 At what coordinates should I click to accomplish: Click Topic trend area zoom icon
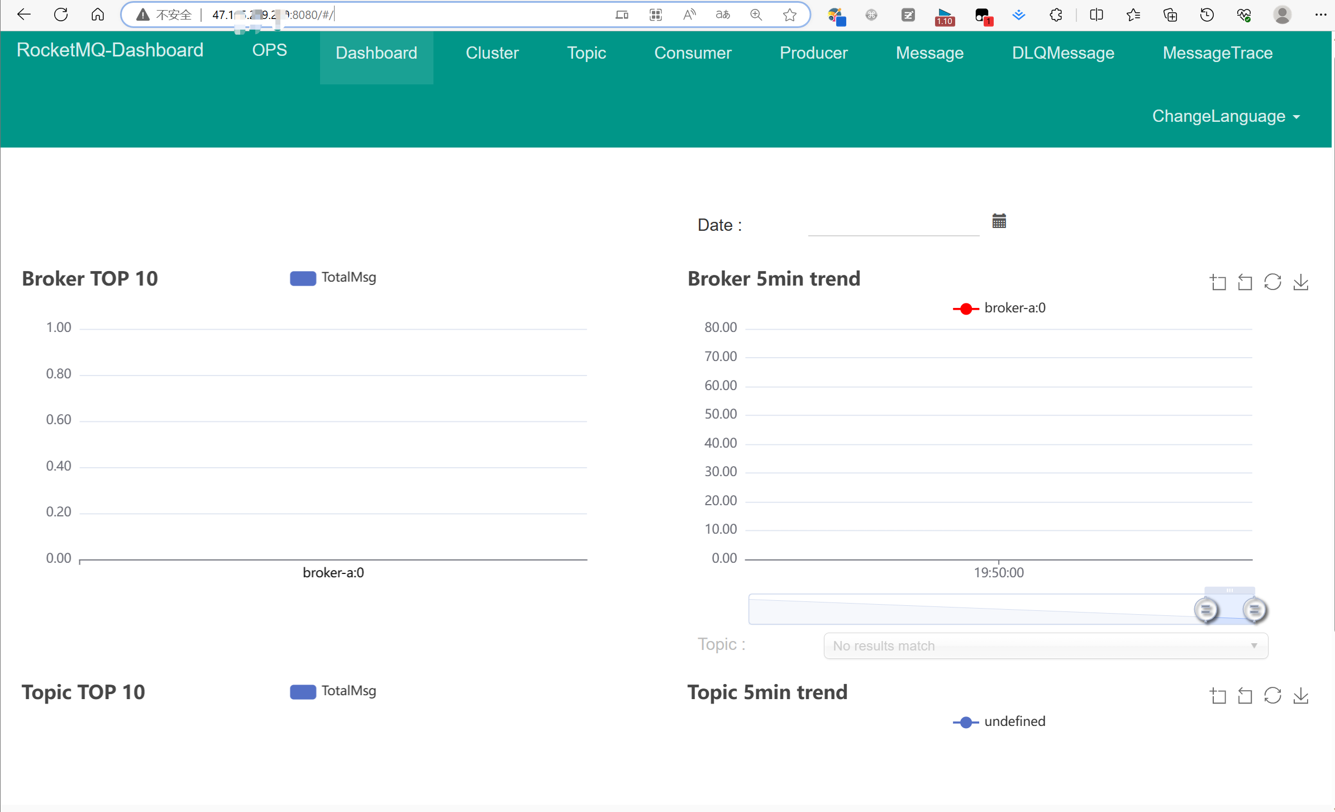(x=1218, y=696)
